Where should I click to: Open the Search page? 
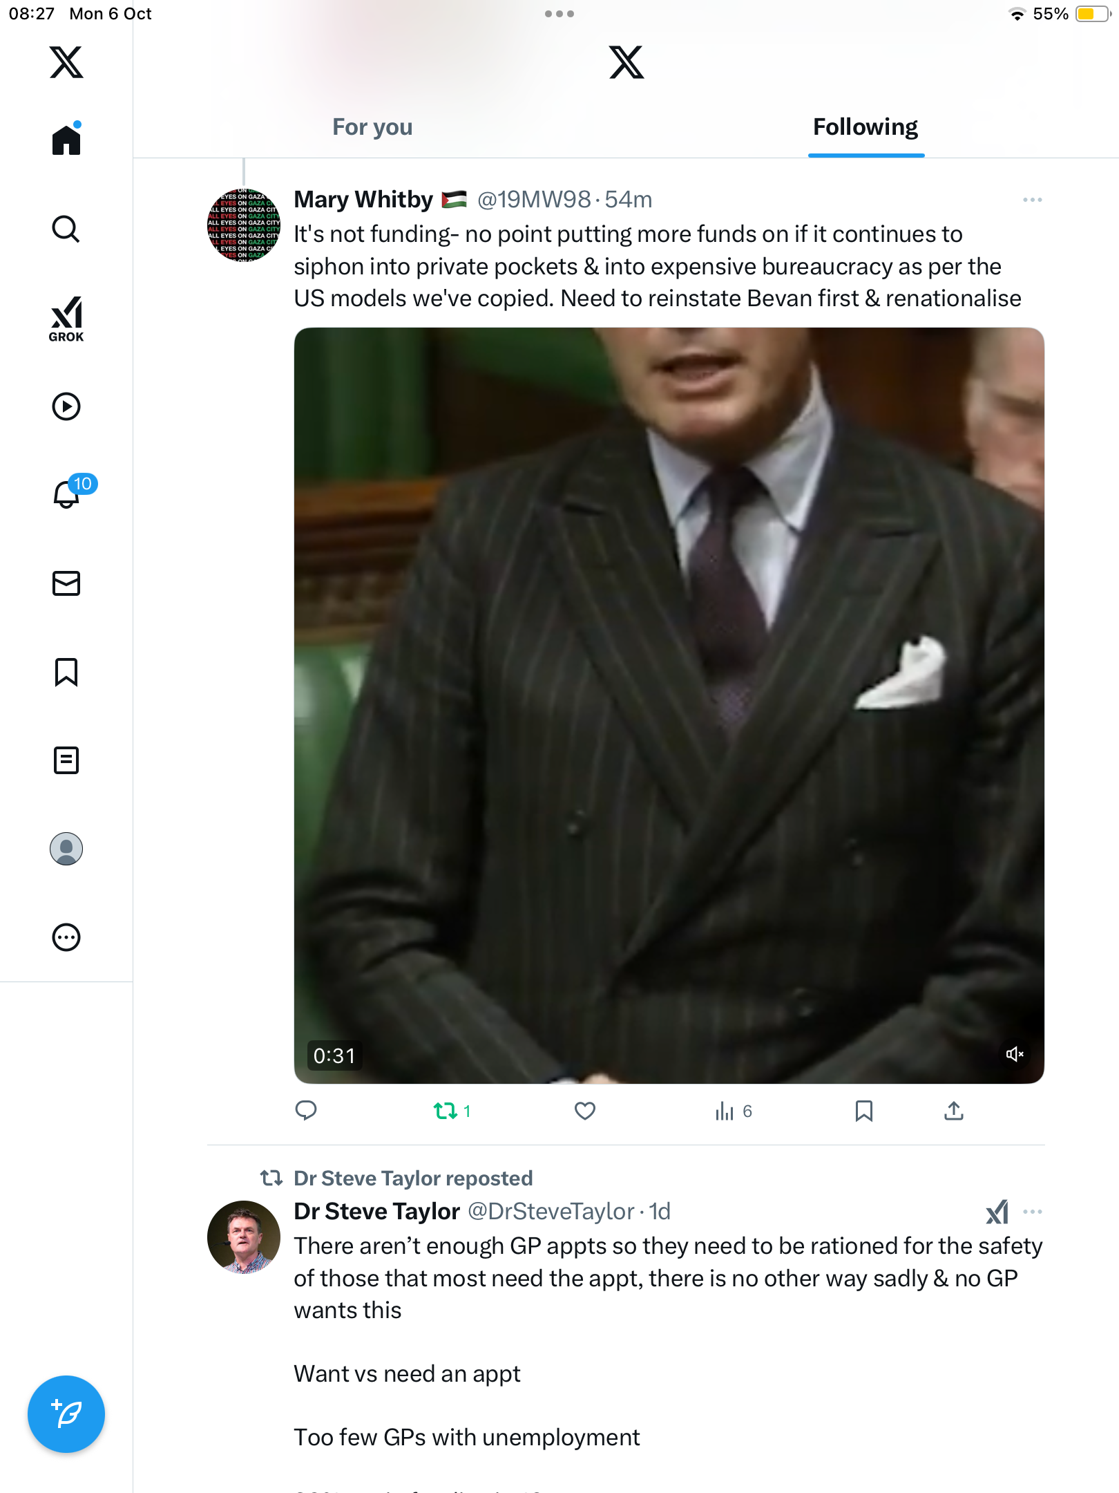[66, 229]
